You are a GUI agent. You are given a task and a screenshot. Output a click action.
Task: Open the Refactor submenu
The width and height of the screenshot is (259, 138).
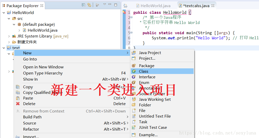click(72, 129)
